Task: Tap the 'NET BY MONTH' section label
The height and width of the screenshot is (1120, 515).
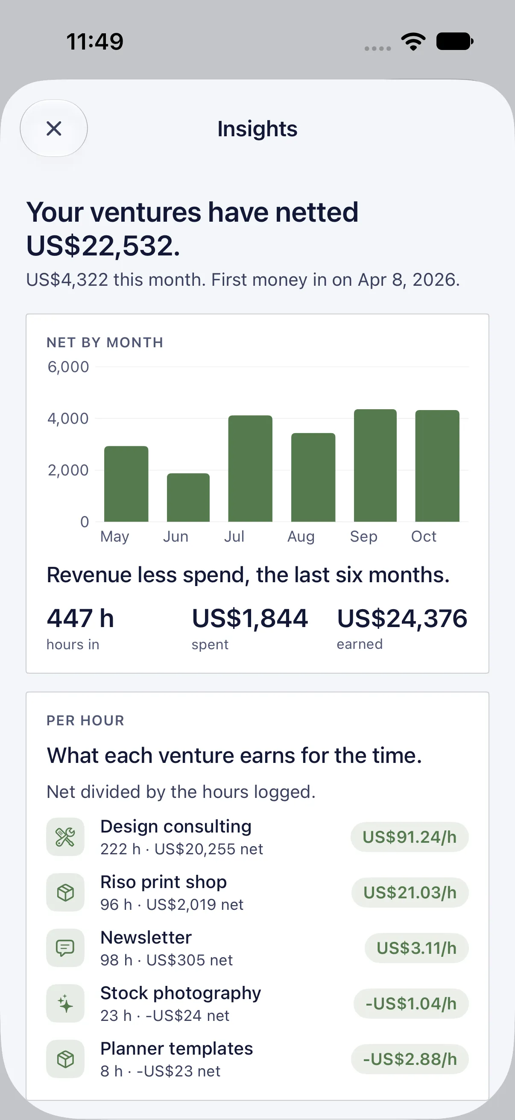Action: click(105, 343)
